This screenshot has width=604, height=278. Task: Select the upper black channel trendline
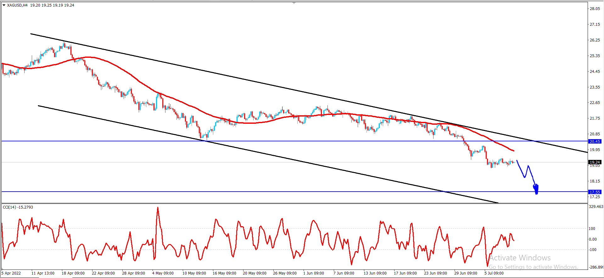pos(309,93)
